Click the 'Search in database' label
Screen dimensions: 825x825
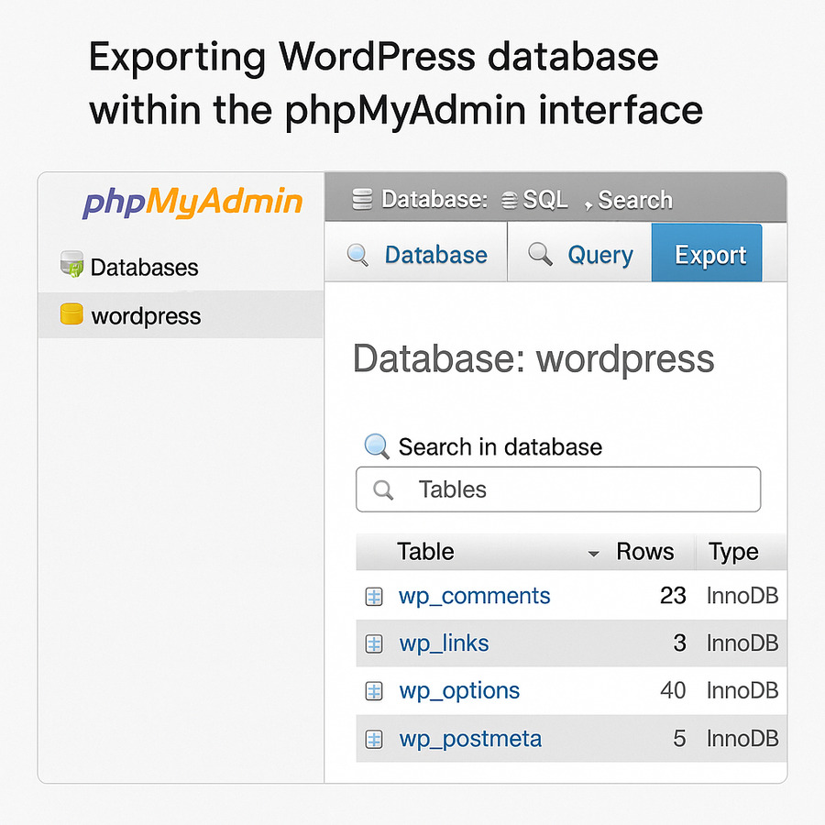[x=500, y=447]
